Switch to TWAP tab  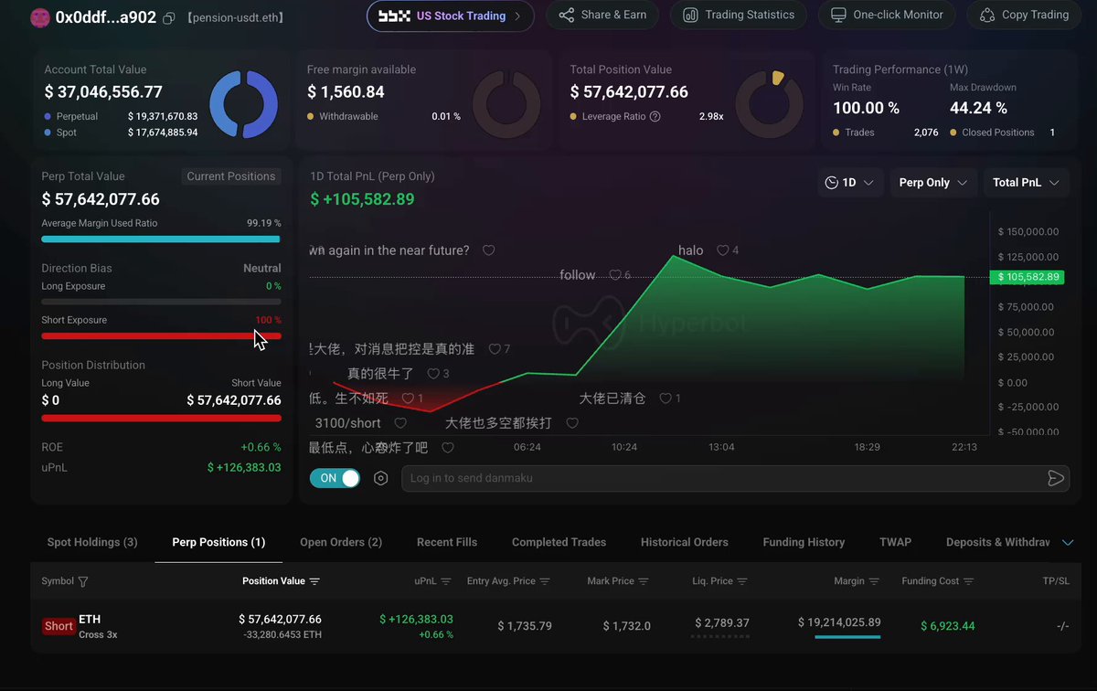(x=895, y=542)
